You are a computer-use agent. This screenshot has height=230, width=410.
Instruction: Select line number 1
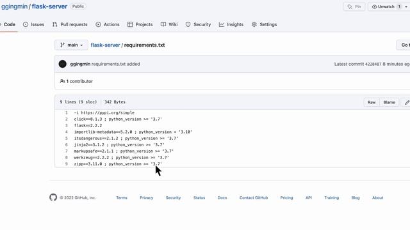point(67,112)
